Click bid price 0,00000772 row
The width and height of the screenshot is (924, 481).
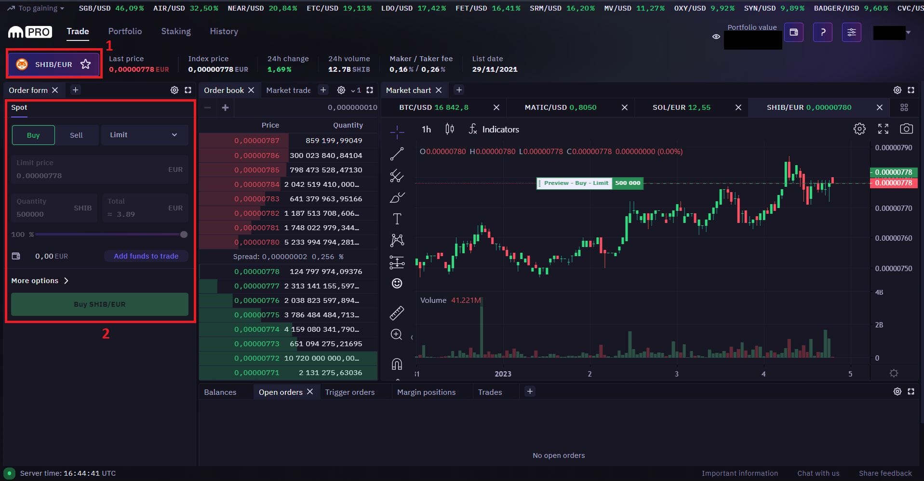(x=288, y=358)
